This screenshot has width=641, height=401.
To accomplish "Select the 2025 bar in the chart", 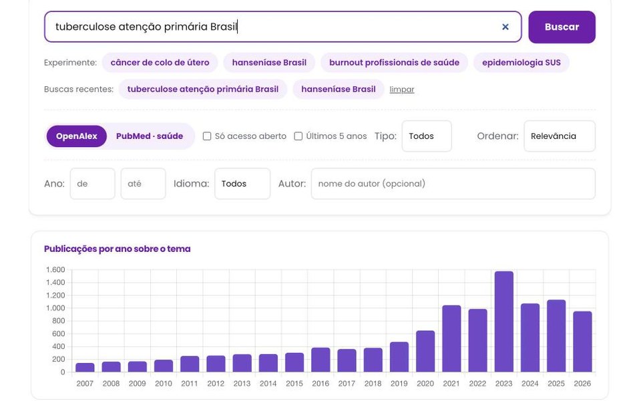I will pyautogui.click(x=556, y=336).
